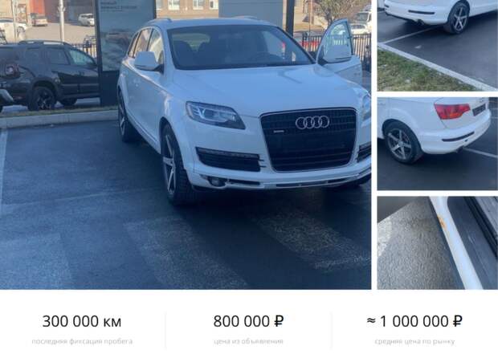
Task: Select the 800 000 ₽ listing price
Action: pyautogui.click(x=248, y=321)
